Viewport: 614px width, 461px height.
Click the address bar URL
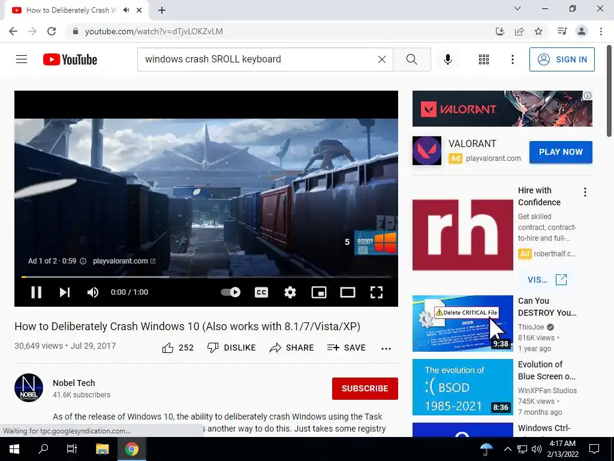click(x=154, y=31)
